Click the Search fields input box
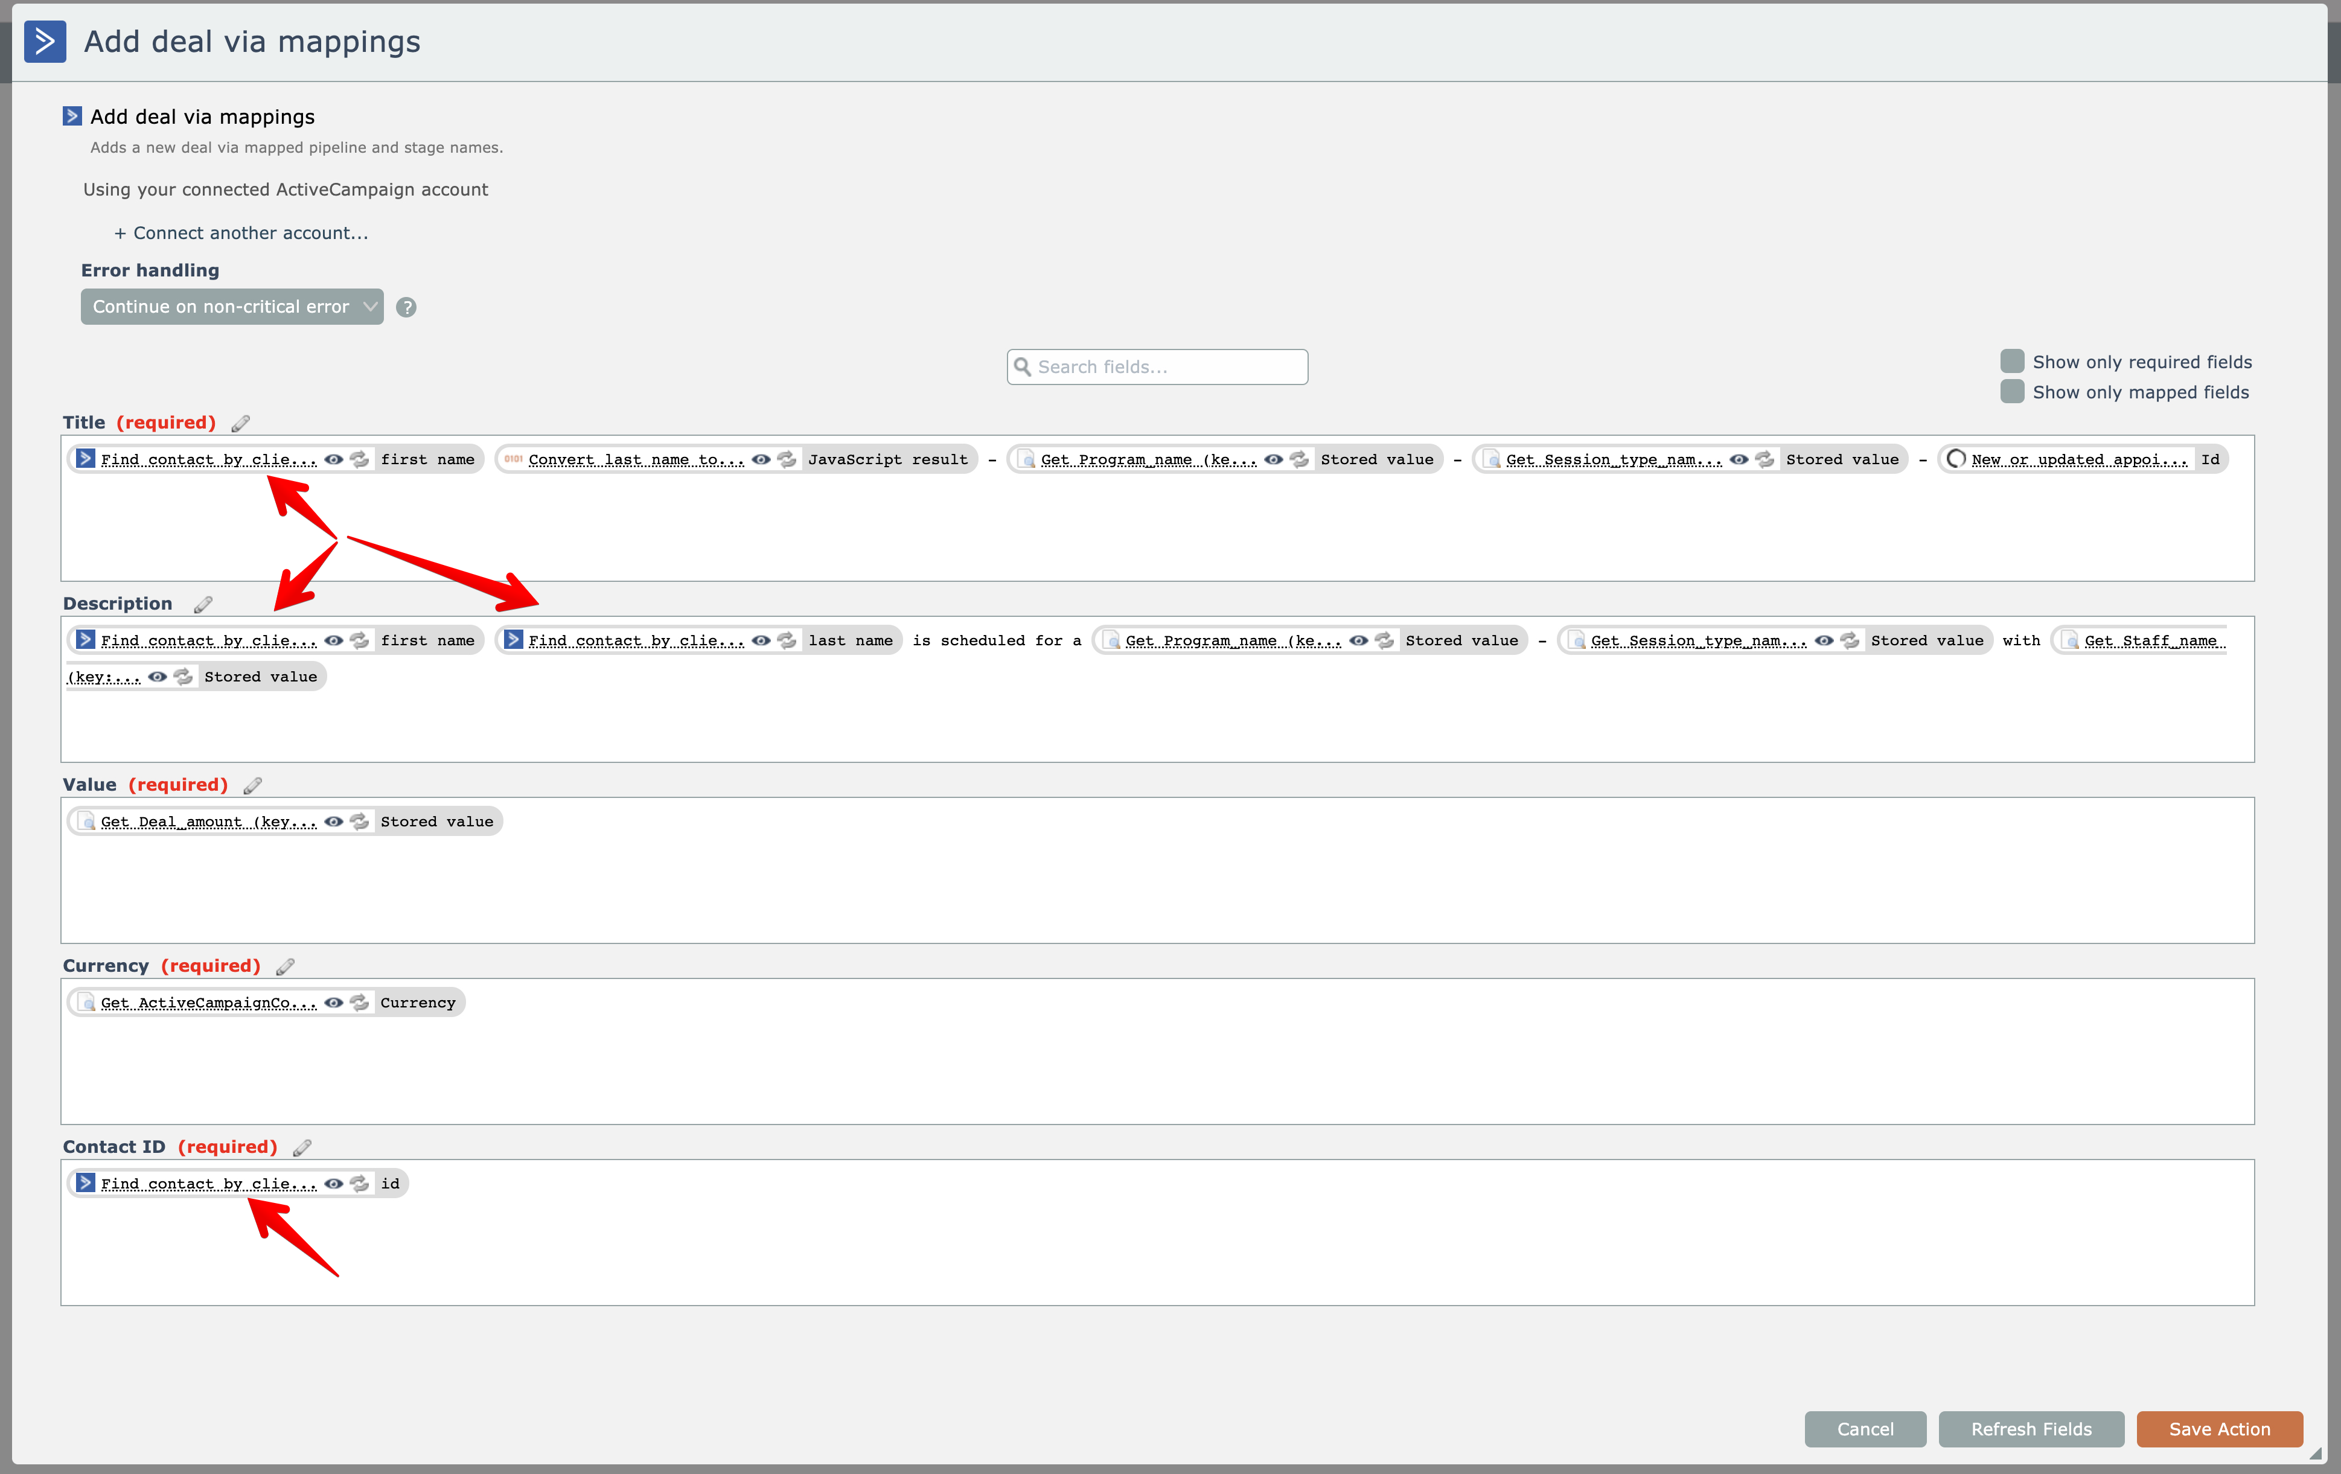The width and height of the screenshot is (2341, 1474). point(1157,368)
